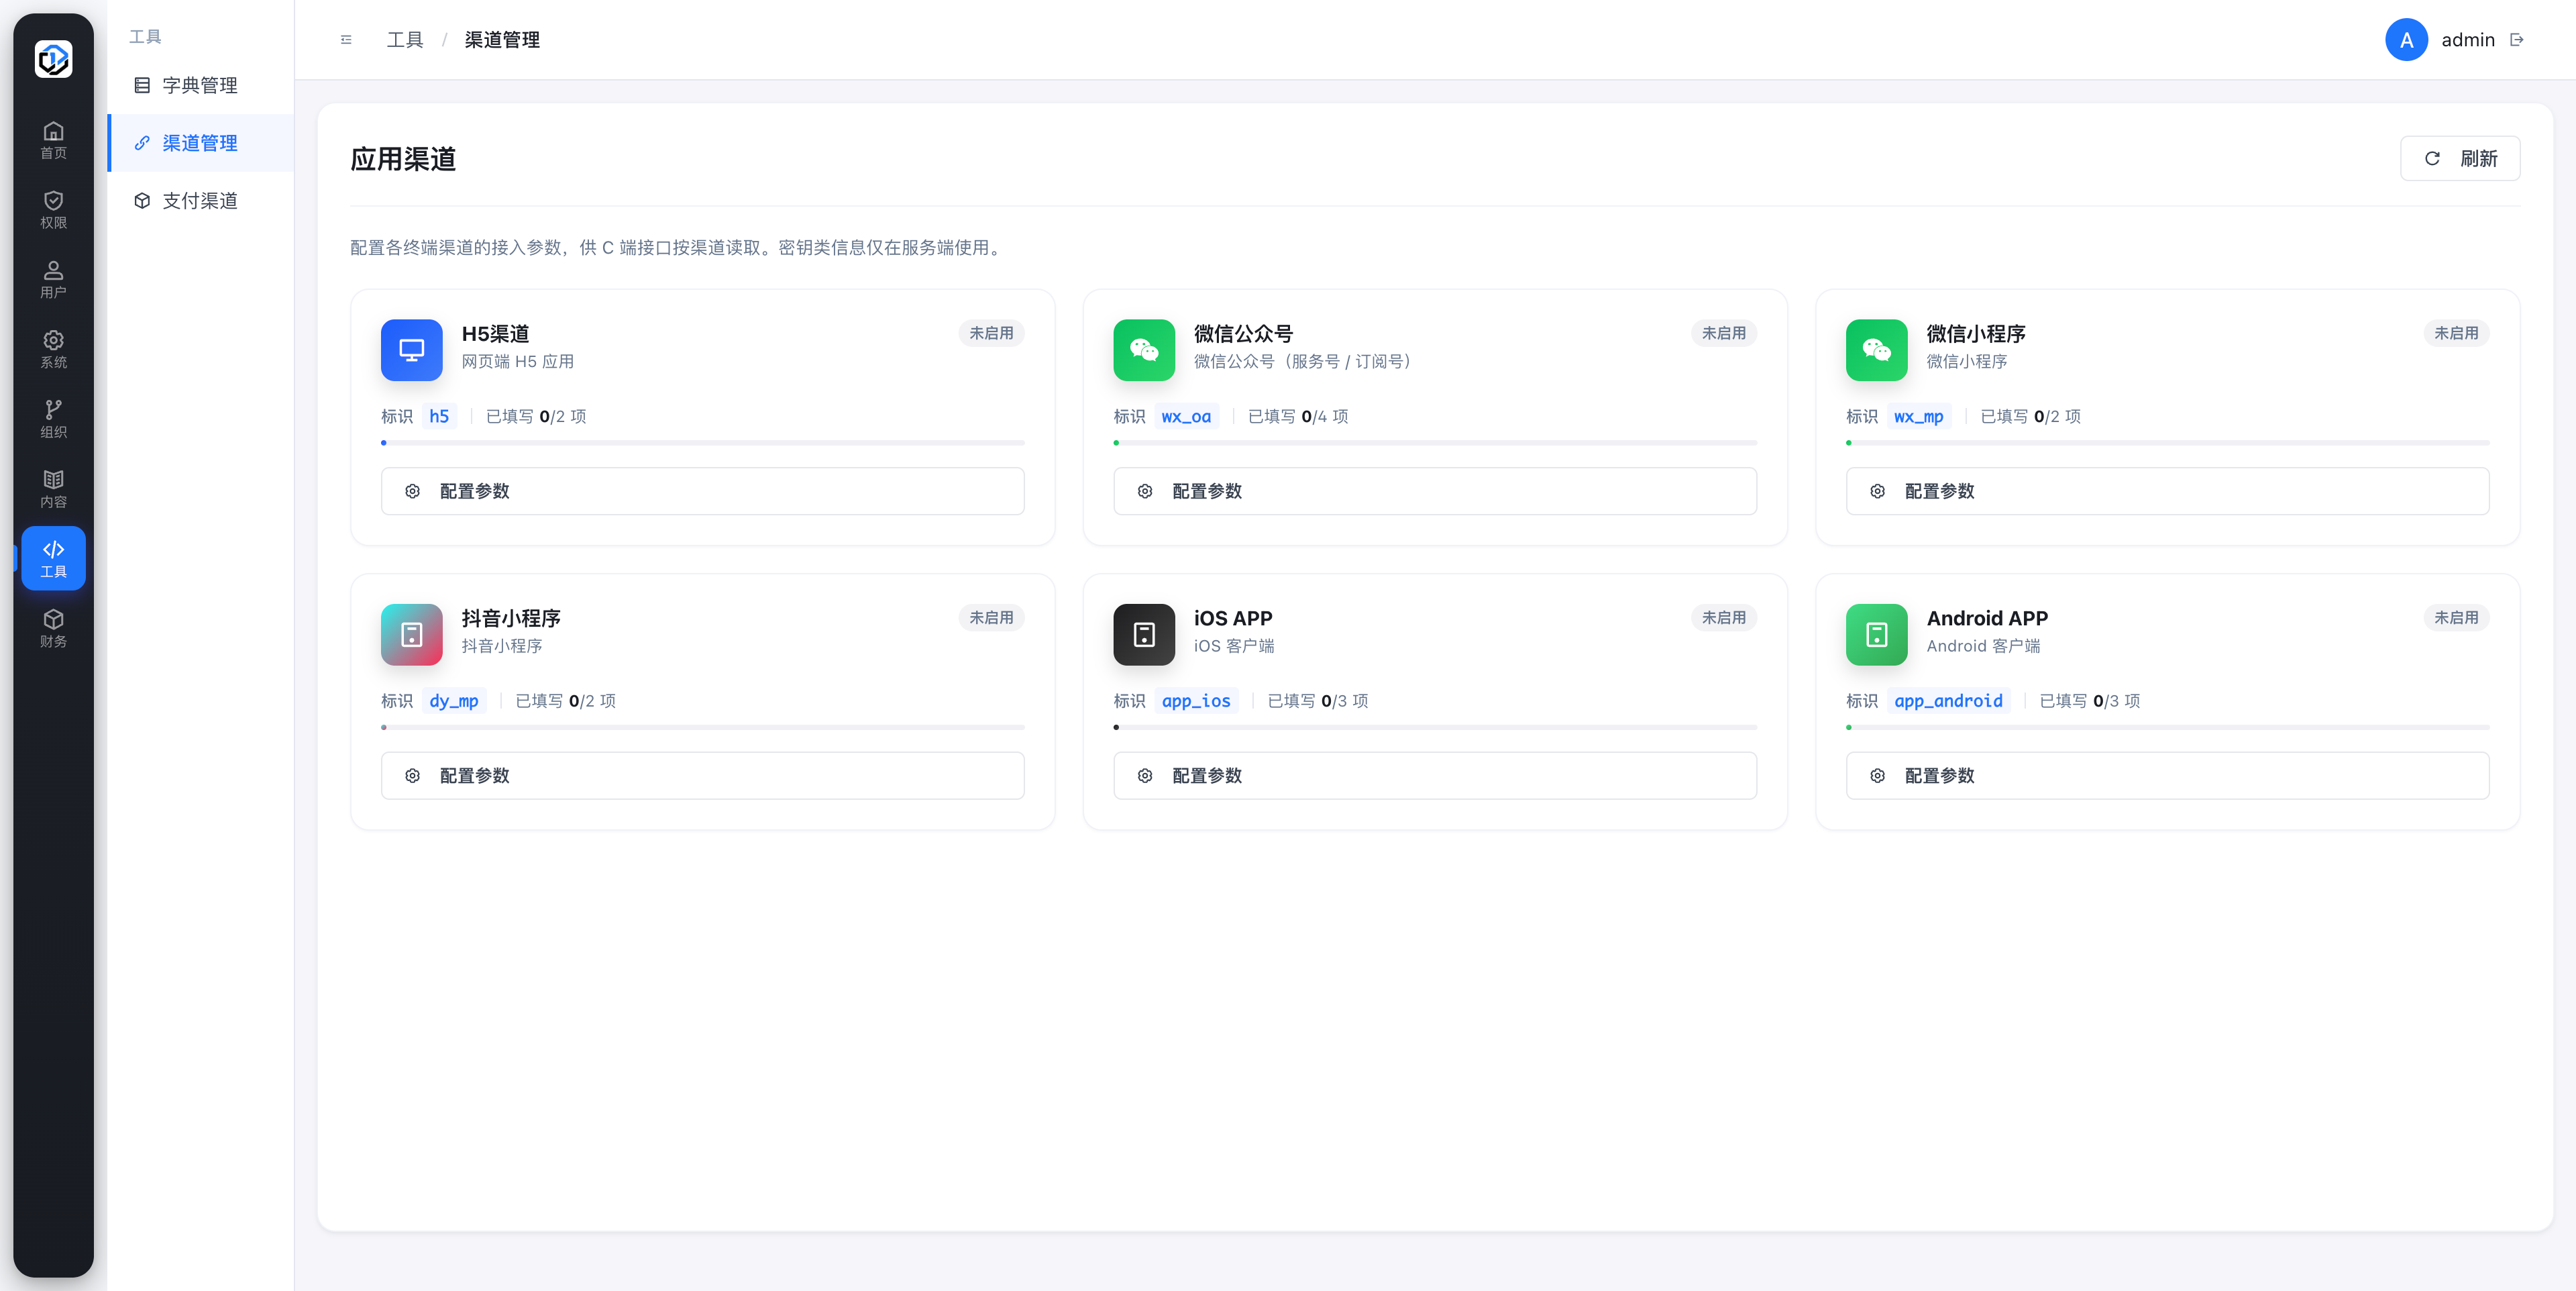Open 配置参数 for 微信公众号

1434,491
